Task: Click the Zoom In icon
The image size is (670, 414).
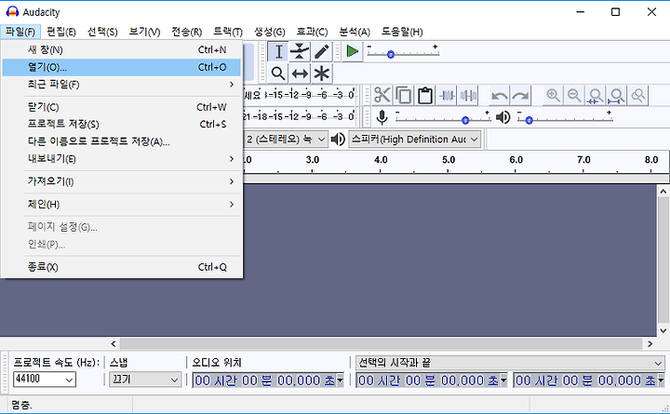Action: [x=553, y=95]
